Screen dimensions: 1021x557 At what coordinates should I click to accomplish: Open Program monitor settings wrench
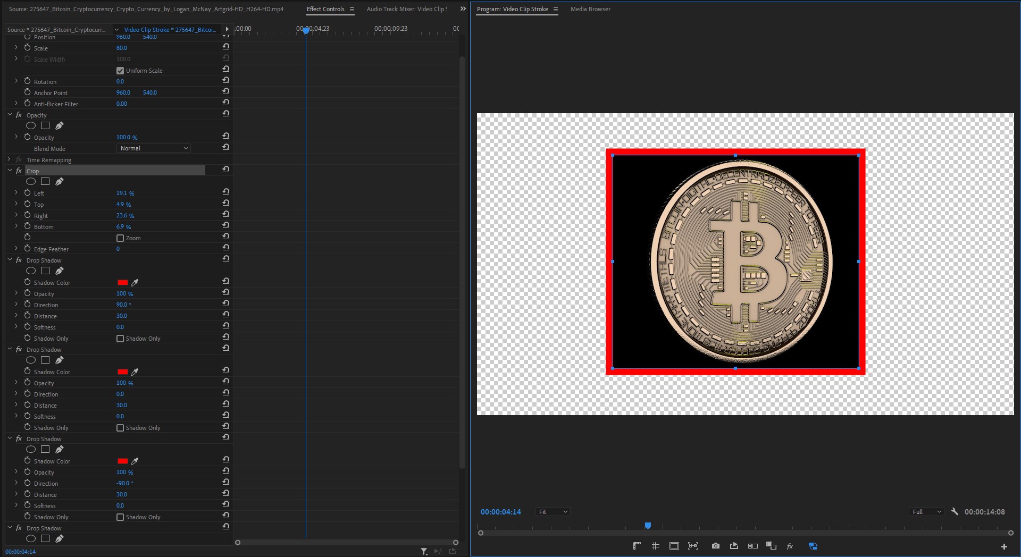pos(954,512)
